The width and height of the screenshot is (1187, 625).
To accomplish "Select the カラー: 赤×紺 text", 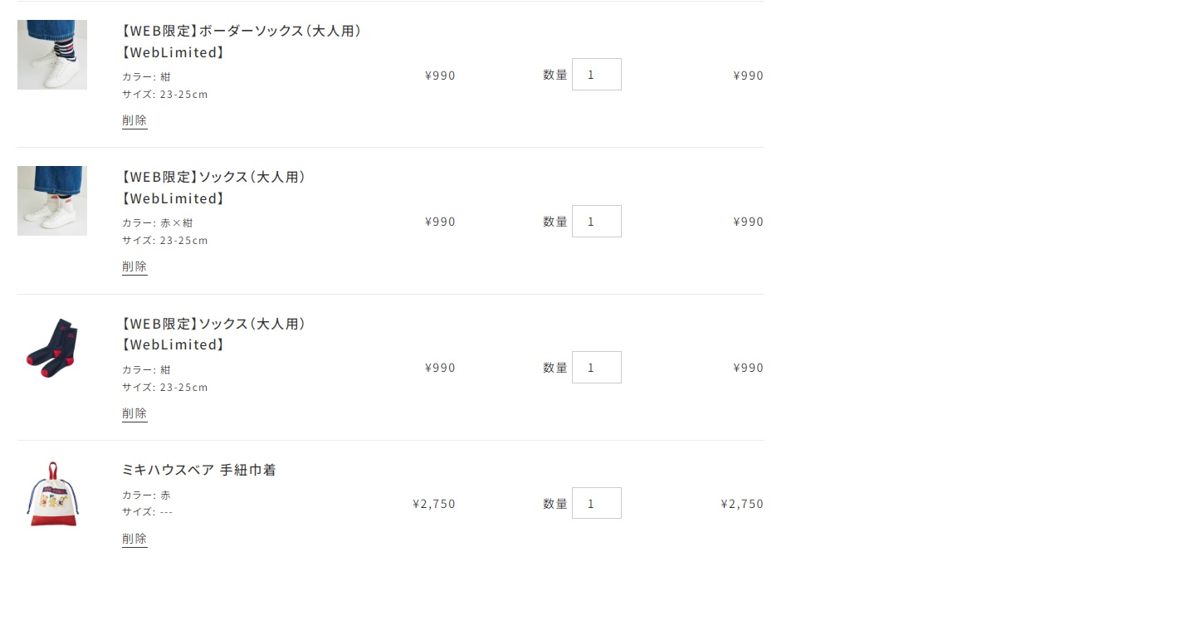I will click(158, 222).
